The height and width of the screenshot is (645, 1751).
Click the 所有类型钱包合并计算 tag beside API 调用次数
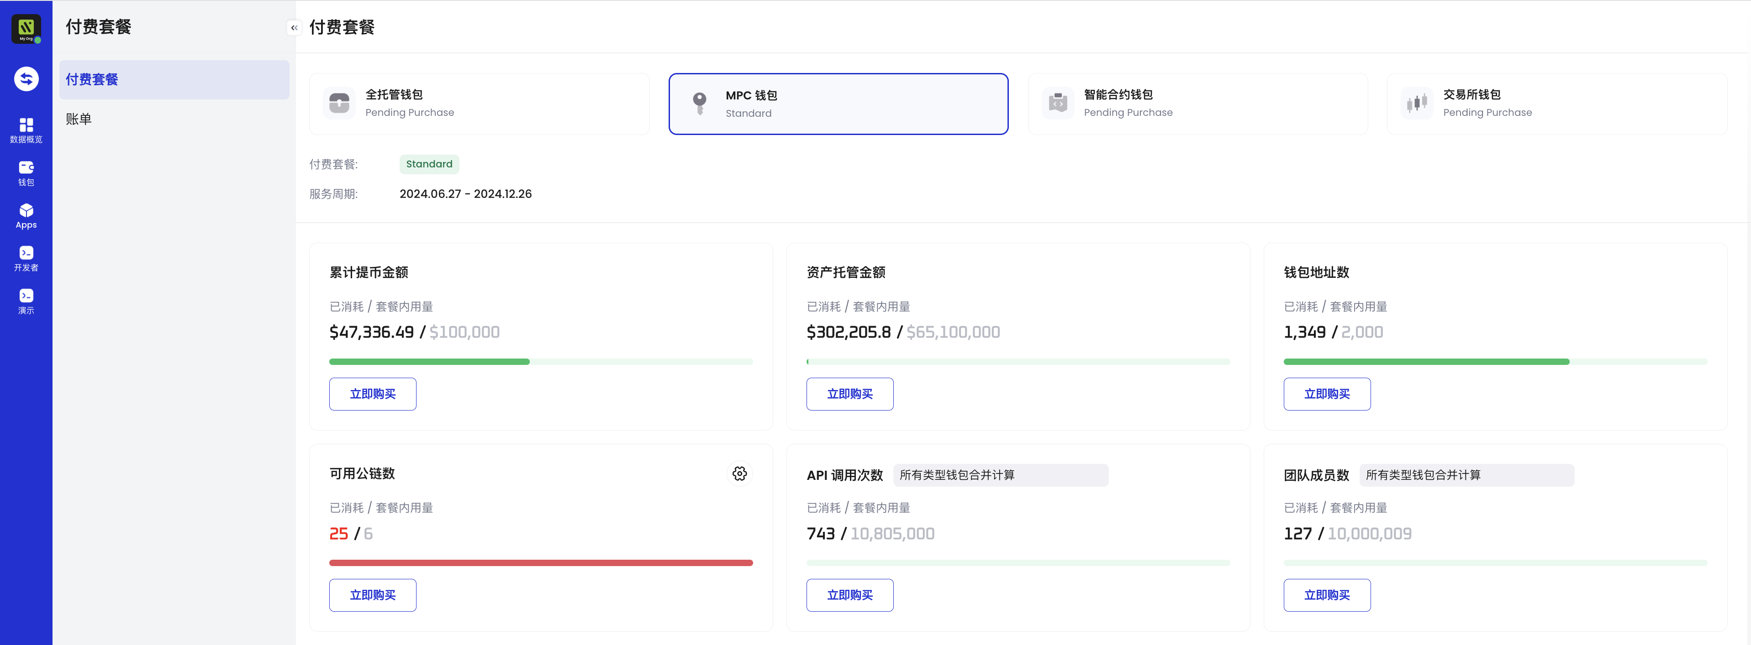[1001, 474]
